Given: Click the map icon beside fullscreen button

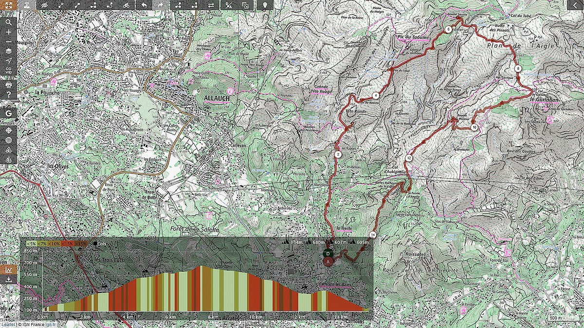Looking at the screenshot, I should point(26,5).
